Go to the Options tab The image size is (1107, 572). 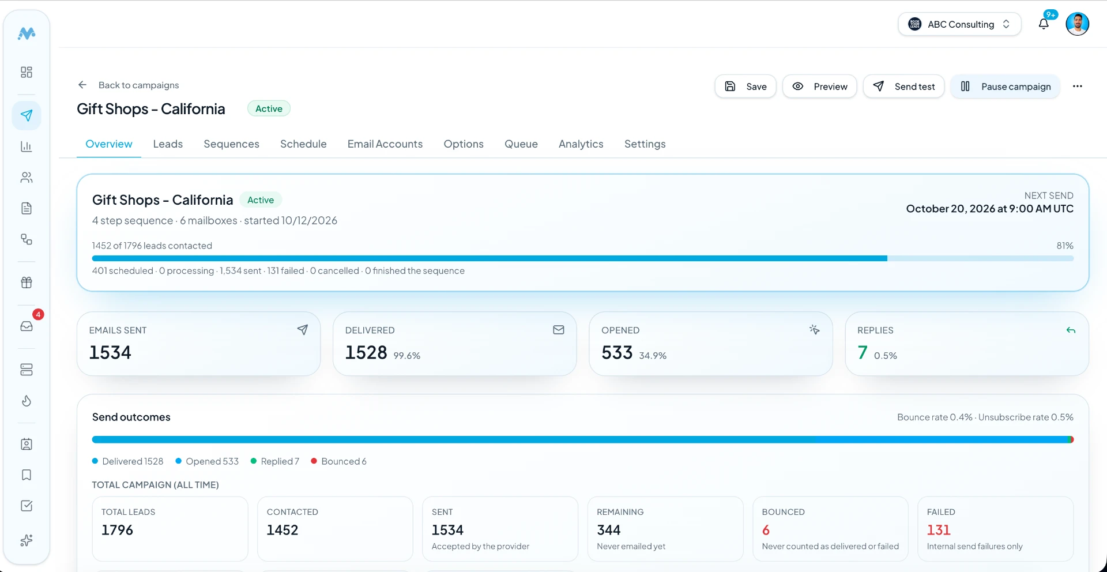tap(464, 144)
